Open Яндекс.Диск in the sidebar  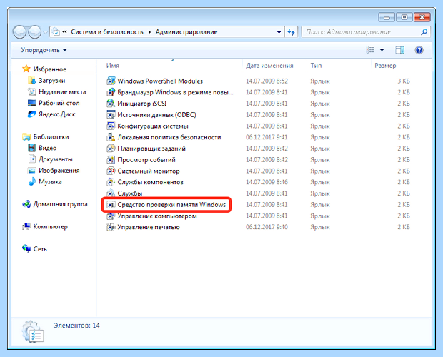click(x=56, y=114)
